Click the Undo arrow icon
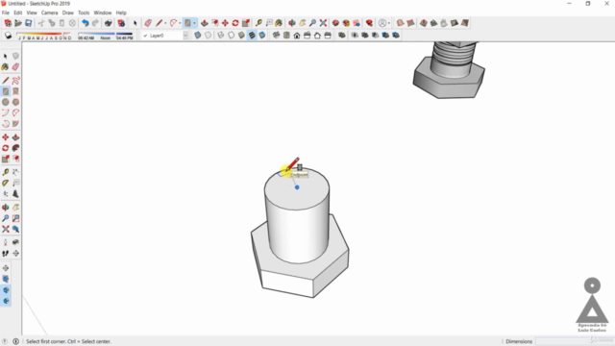Image resolution: width=615 pixels, height=346 pixels. (86, 23)
